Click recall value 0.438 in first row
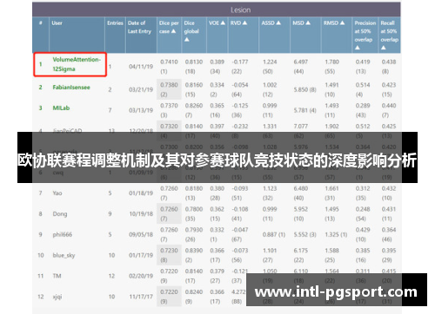 389,62
